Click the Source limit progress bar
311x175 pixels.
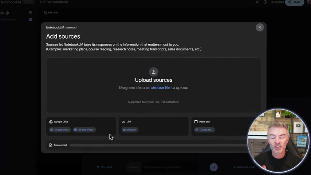159,145
